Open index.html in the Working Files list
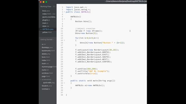Viewport: 186px width, 104px height. (49, 14)
